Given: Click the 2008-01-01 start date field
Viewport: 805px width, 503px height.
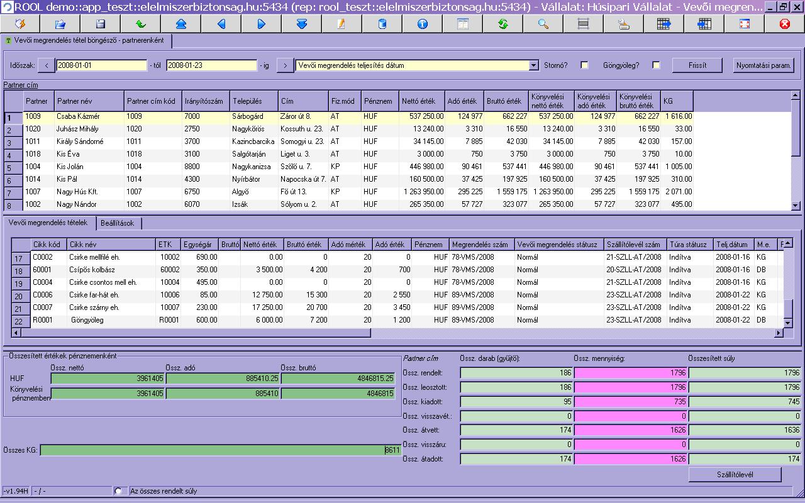Looking at the screenshot, I should [101, 65].
